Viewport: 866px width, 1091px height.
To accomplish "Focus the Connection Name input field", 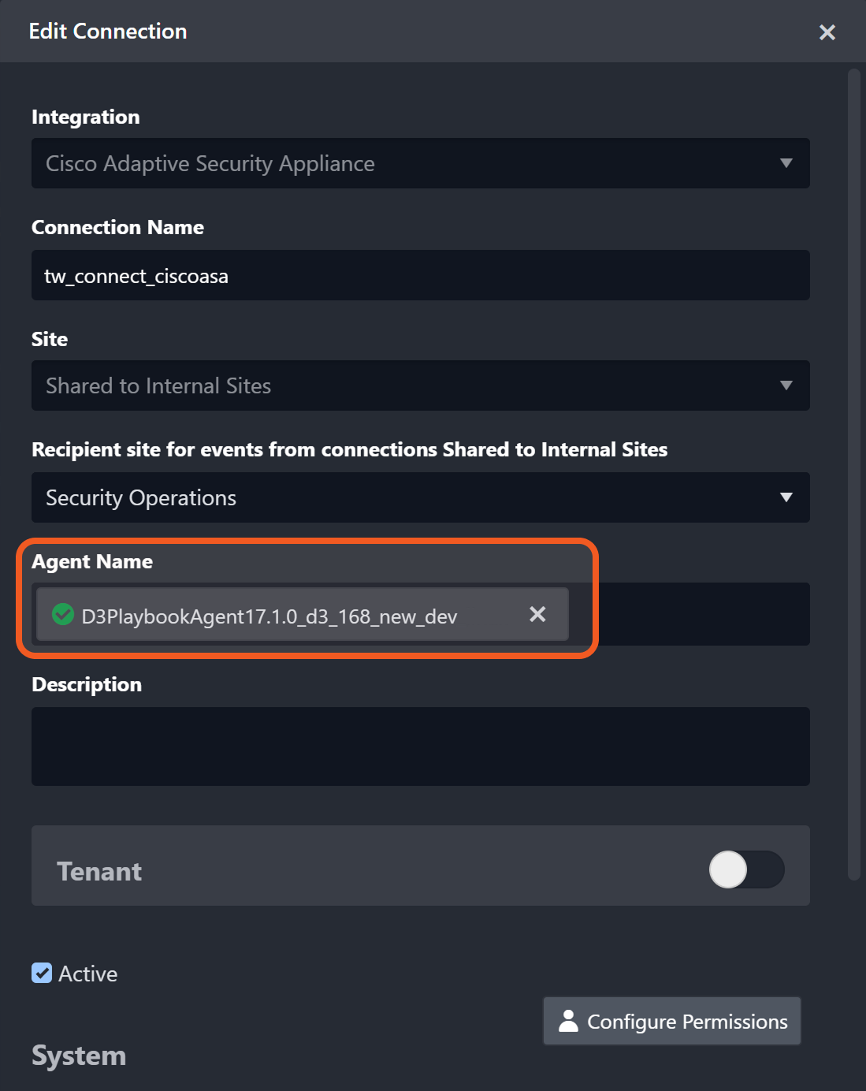I will (x=420, y=276).
